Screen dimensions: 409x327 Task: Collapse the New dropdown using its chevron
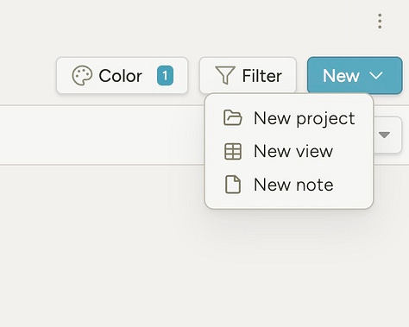pos(376,76)
